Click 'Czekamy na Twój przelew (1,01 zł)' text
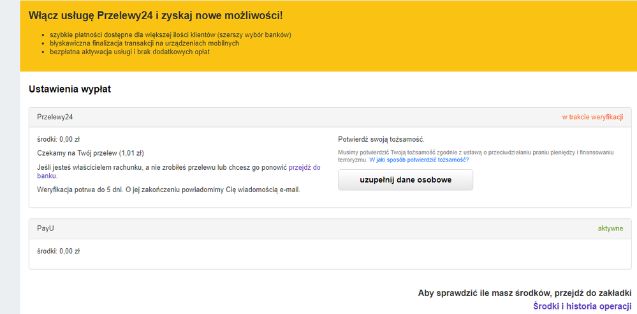This screenshot has width=637, height=314. coord(91,153)
